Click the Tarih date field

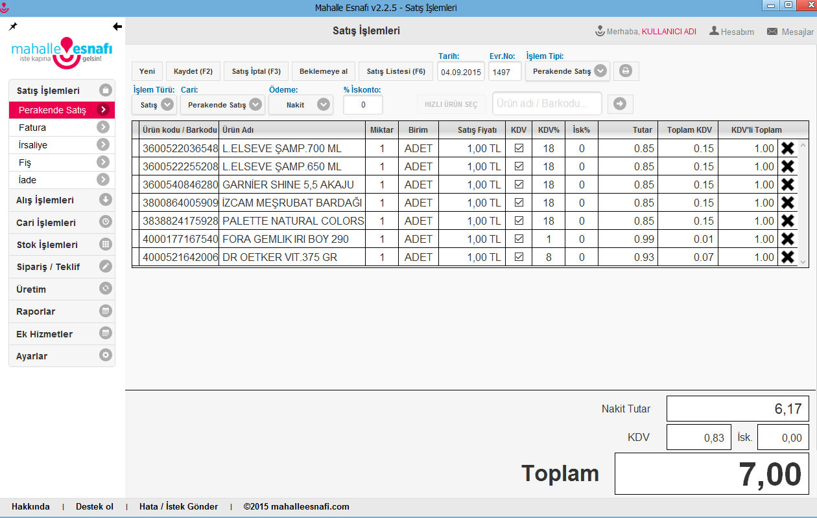coord(461,72)
